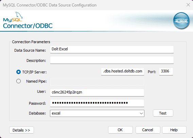Click the Data Source Name field

point(112,50)
